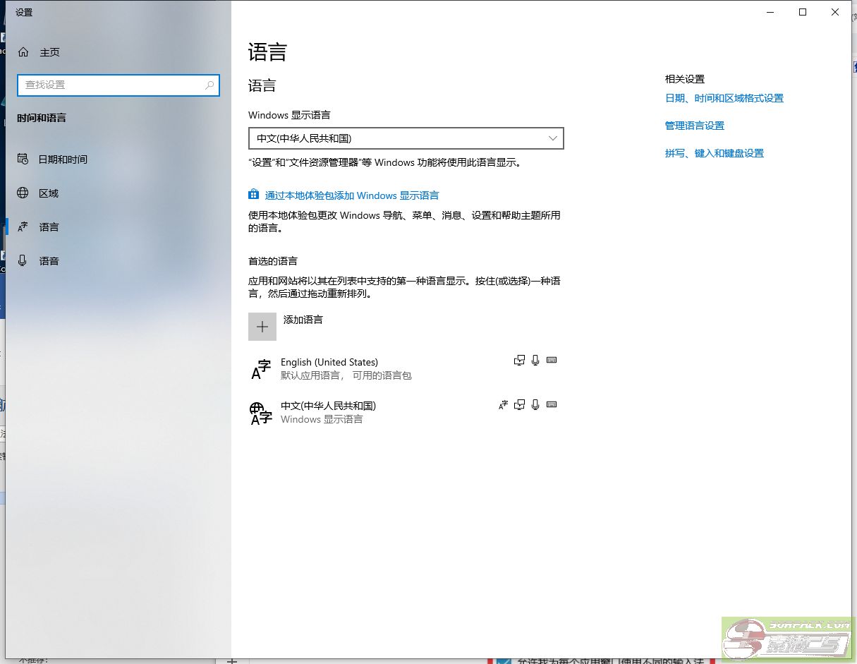Select the 语音 microphone icon in the sidebar
Screen dimensions: 857x664
[x=23, y=261]
